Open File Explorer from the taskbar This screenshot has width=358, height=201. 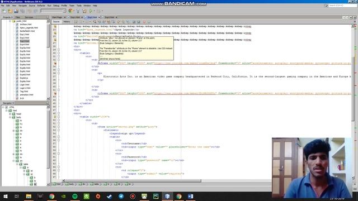(x=29, y=196)
